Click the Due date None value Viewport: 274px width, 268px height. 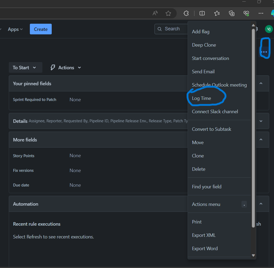pyautogui.click(x=75, y=185)
